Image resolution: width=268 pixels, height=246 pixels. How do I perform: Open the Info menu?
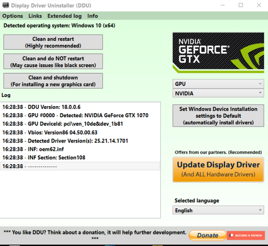pos(92,16)
